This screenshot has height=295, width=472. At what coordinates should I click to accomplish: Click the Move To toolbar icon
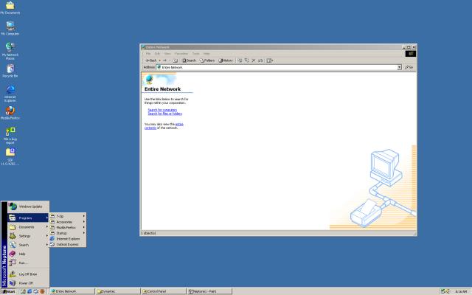(x=240, y=60)
